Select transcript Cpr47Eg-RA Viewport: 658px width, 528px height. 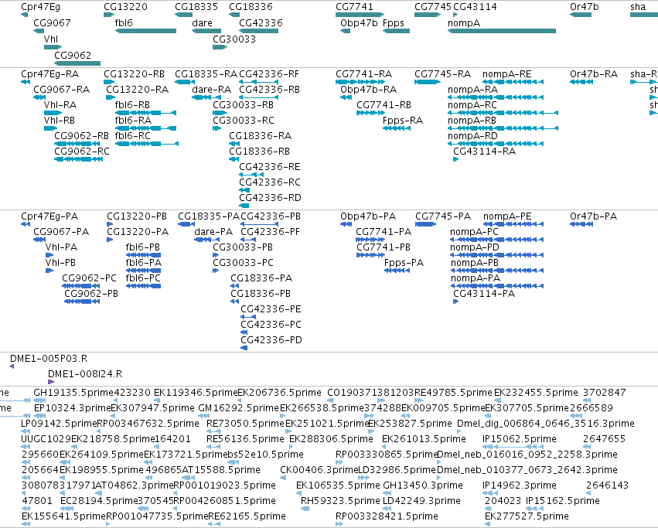point(50,74)
